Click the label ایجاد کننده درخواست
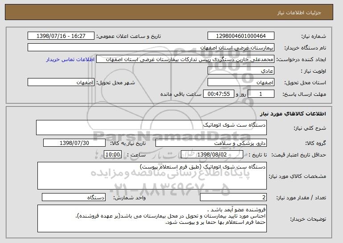343x243 pixels. (x=301, y=60)
